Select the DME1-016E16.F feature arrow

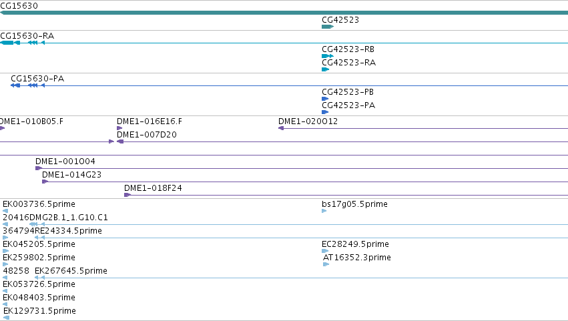coord(119,128)
